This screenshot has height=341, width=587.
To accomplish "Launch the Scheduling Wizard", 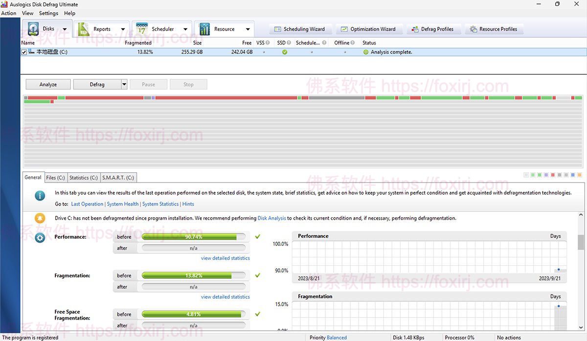I will click(300, 29).
